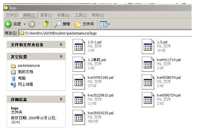Go to packetsamurai folder link
This screenshot has height=137, width=204.
pos(29,65)
